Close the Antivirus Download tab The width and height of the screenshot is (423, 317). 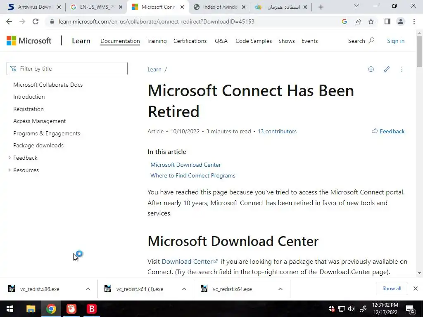59,7
